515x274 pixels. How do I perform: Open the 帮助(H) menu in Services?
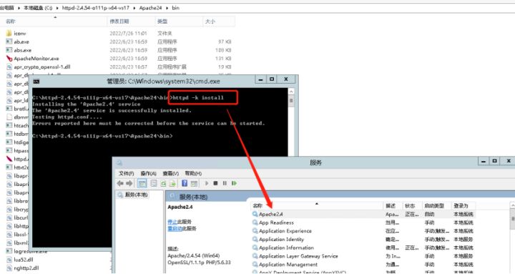[193, 173]
